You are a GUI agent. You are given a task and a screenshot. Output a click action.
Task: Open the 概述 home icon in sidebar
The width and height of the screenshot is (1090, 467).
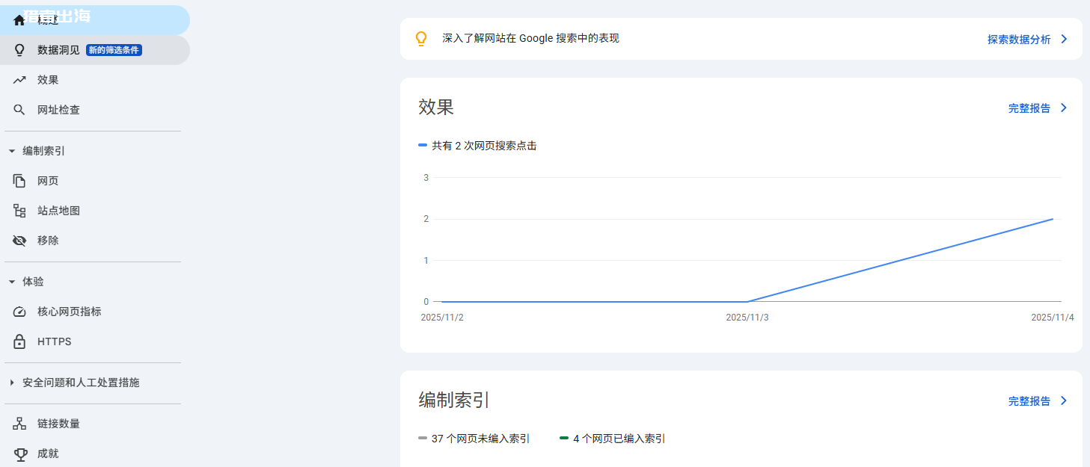[x=19, y=19]
